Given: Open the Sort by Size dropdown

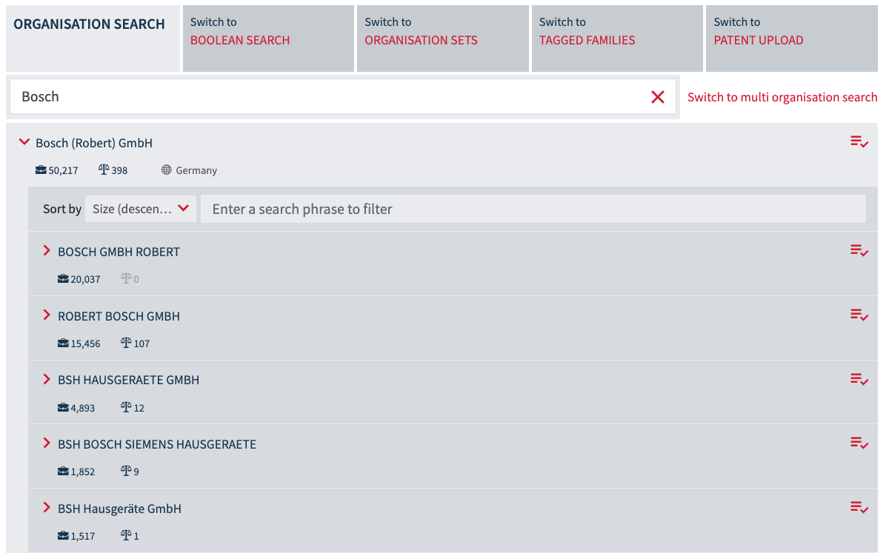Looking at the screenshot, I should 141,209.
